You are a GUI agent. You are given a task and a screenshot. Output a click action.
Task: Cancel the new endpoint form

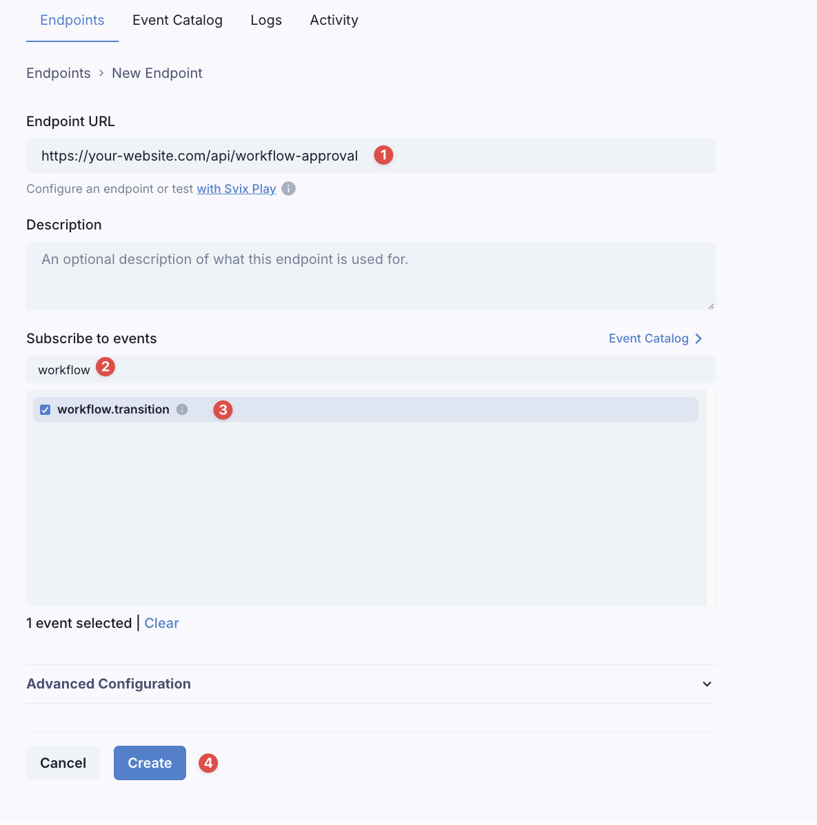(63, 763)
